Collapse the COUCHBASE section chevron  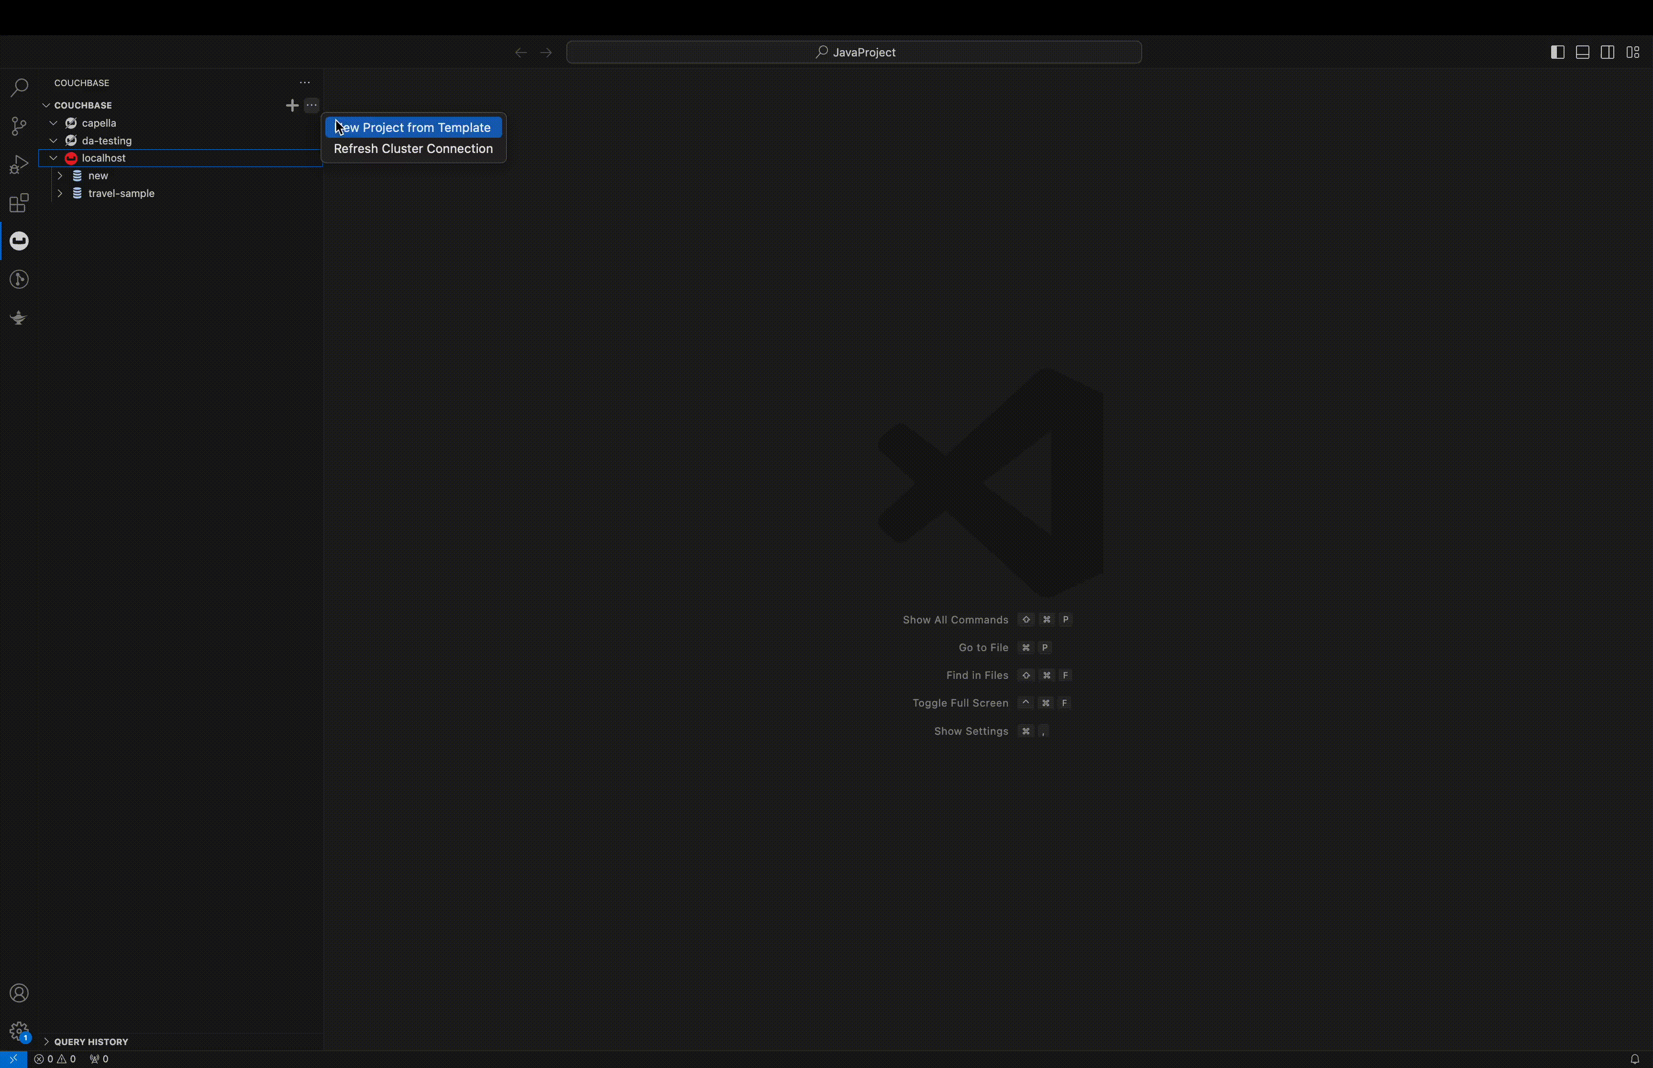(46, 105)
